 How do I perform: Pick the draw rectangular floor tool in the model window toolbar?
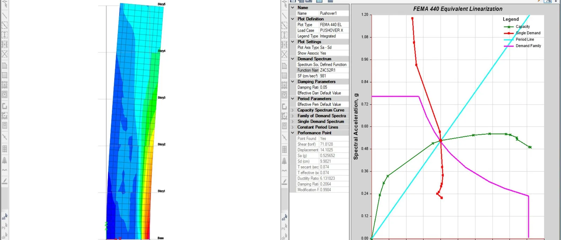click(5, 75)
